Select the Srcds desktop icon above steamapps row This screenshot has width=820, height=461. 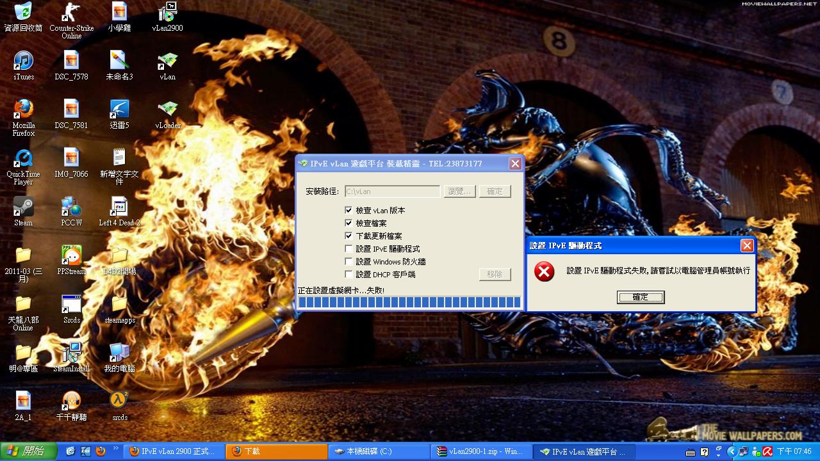point(71,309)
